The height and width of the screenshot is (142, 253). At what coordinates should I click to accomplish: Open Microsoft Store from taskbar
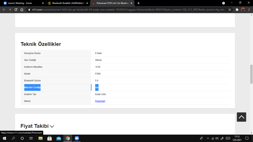(49, 138)
